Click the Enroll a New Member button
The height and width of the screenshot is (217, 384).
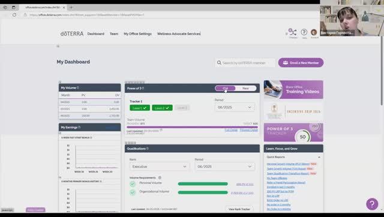click(301, 62)
